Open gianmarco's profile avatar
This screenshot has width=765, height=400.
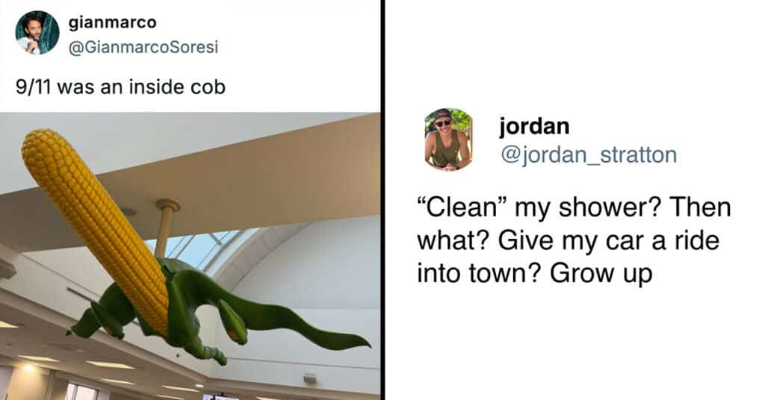[x=37, y=33]
